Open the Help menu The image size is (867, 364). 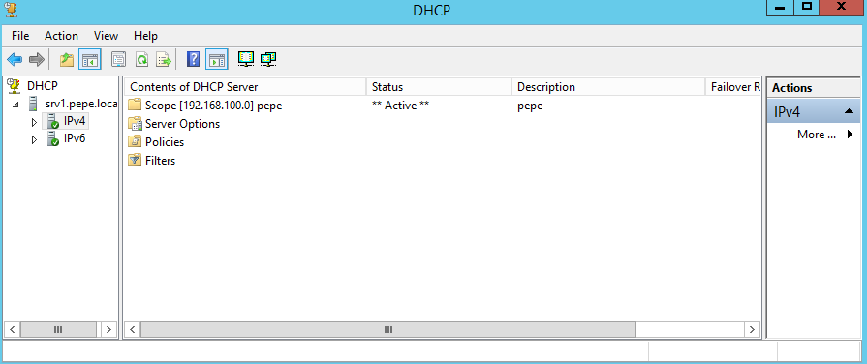(x=145, y=36)
